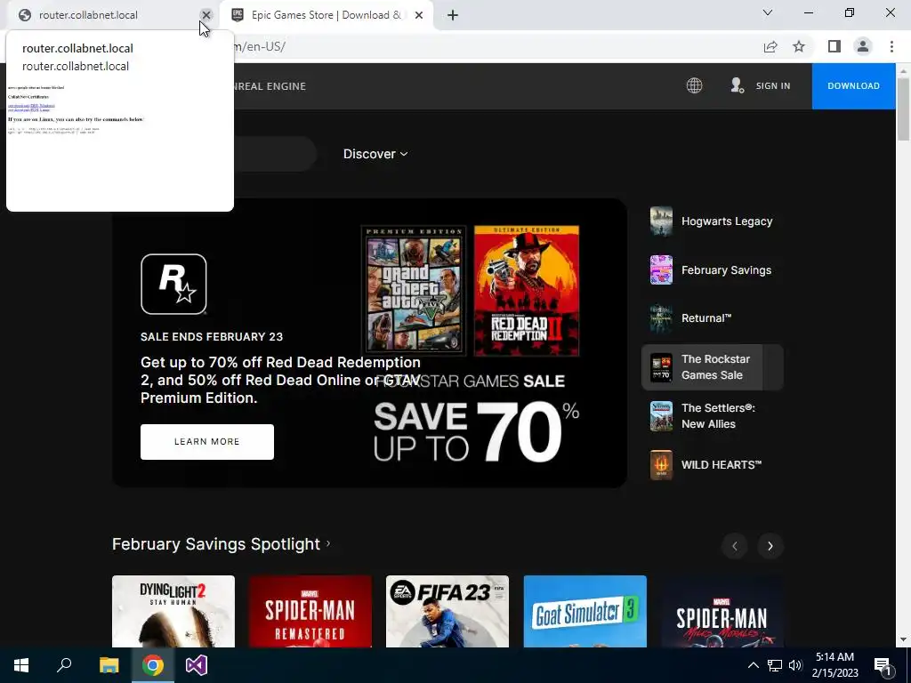The image size is (911, 683).
Task: Click the taskbar clock and date
Action: 834,665
